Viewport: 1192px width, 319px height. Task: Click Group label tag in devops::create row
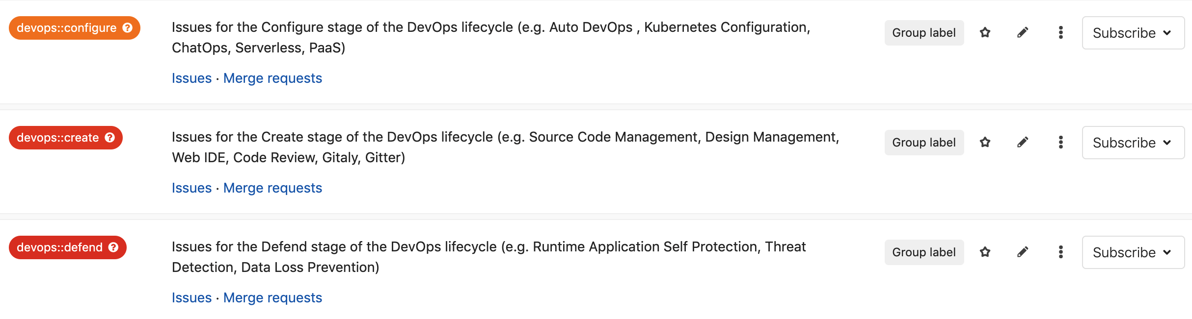[x=924, y=143]
